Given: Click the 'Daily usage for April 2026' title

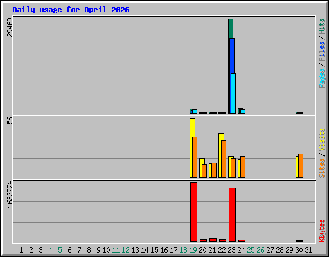Looking at the screenshot, I should pos(71,10).
